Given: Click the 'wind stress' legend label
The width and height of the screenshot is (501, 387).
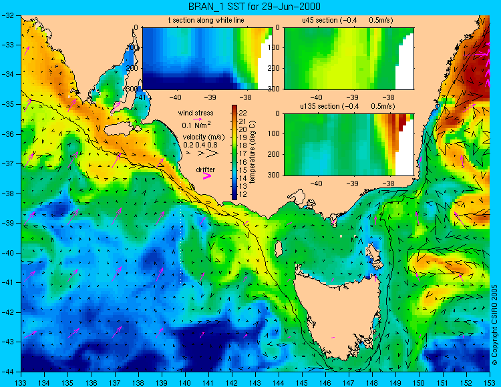Looking at the screenshot, I should (196, 113).
